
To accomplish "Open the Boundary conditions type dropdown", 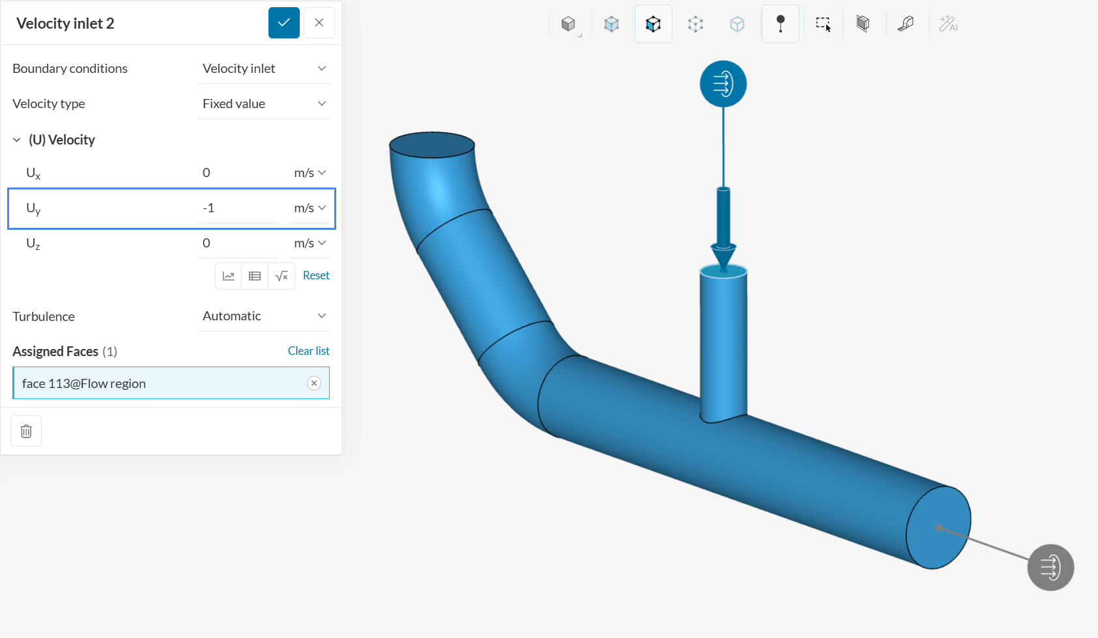I will pyautogui.click(x=264, y=68).
